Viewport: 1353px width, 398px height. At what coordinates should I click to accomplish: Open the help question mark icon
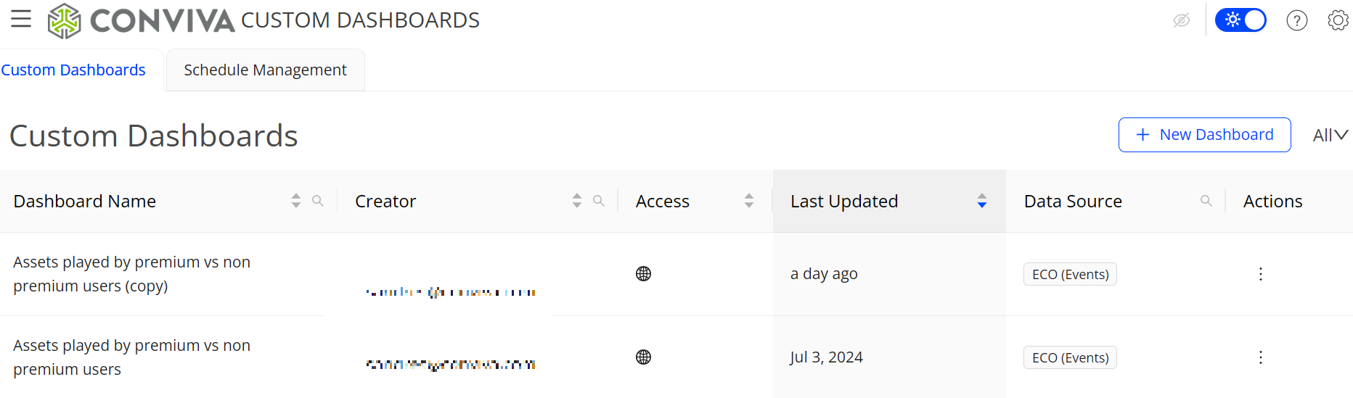[1296, 20]
